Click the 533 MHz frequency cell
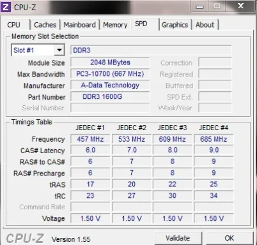This screenshot has height=245, width=257. click(132, 139)
